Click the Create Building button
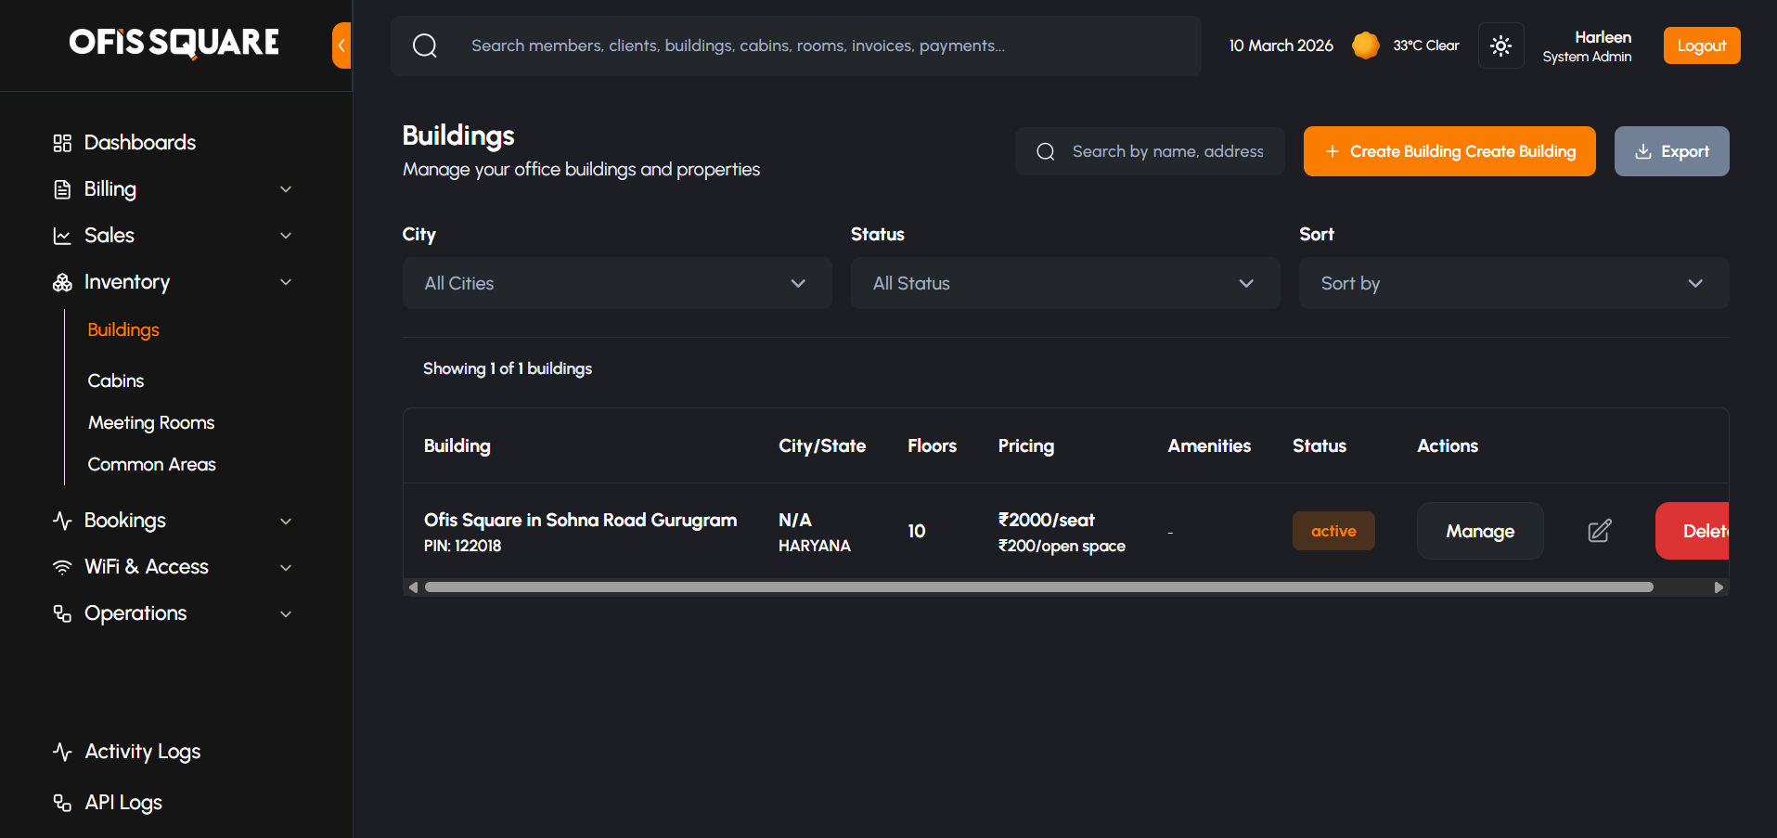Screen dimensions: 1777x838 1449,151
